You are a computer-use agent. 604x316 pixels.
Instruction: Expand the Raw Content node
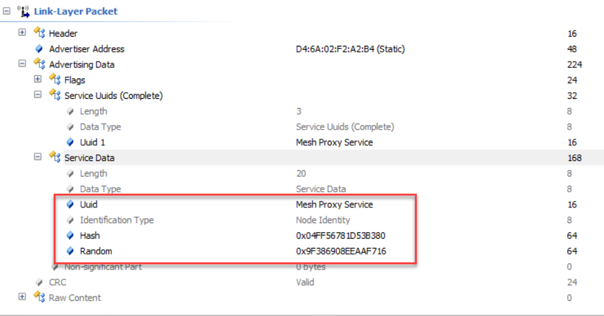tap(22, 298)
